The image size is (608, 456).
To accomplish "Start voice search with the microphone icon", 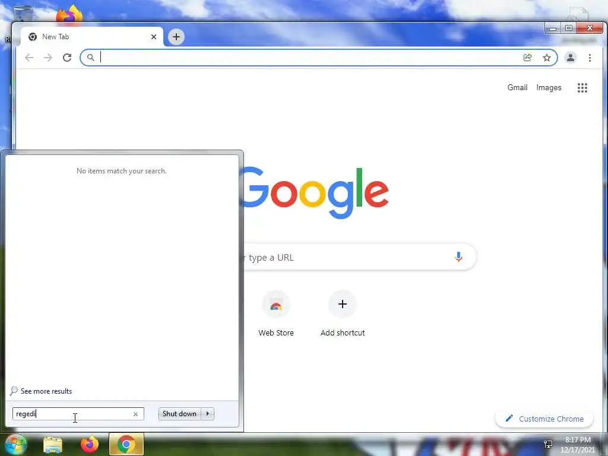I will [458, 256].
